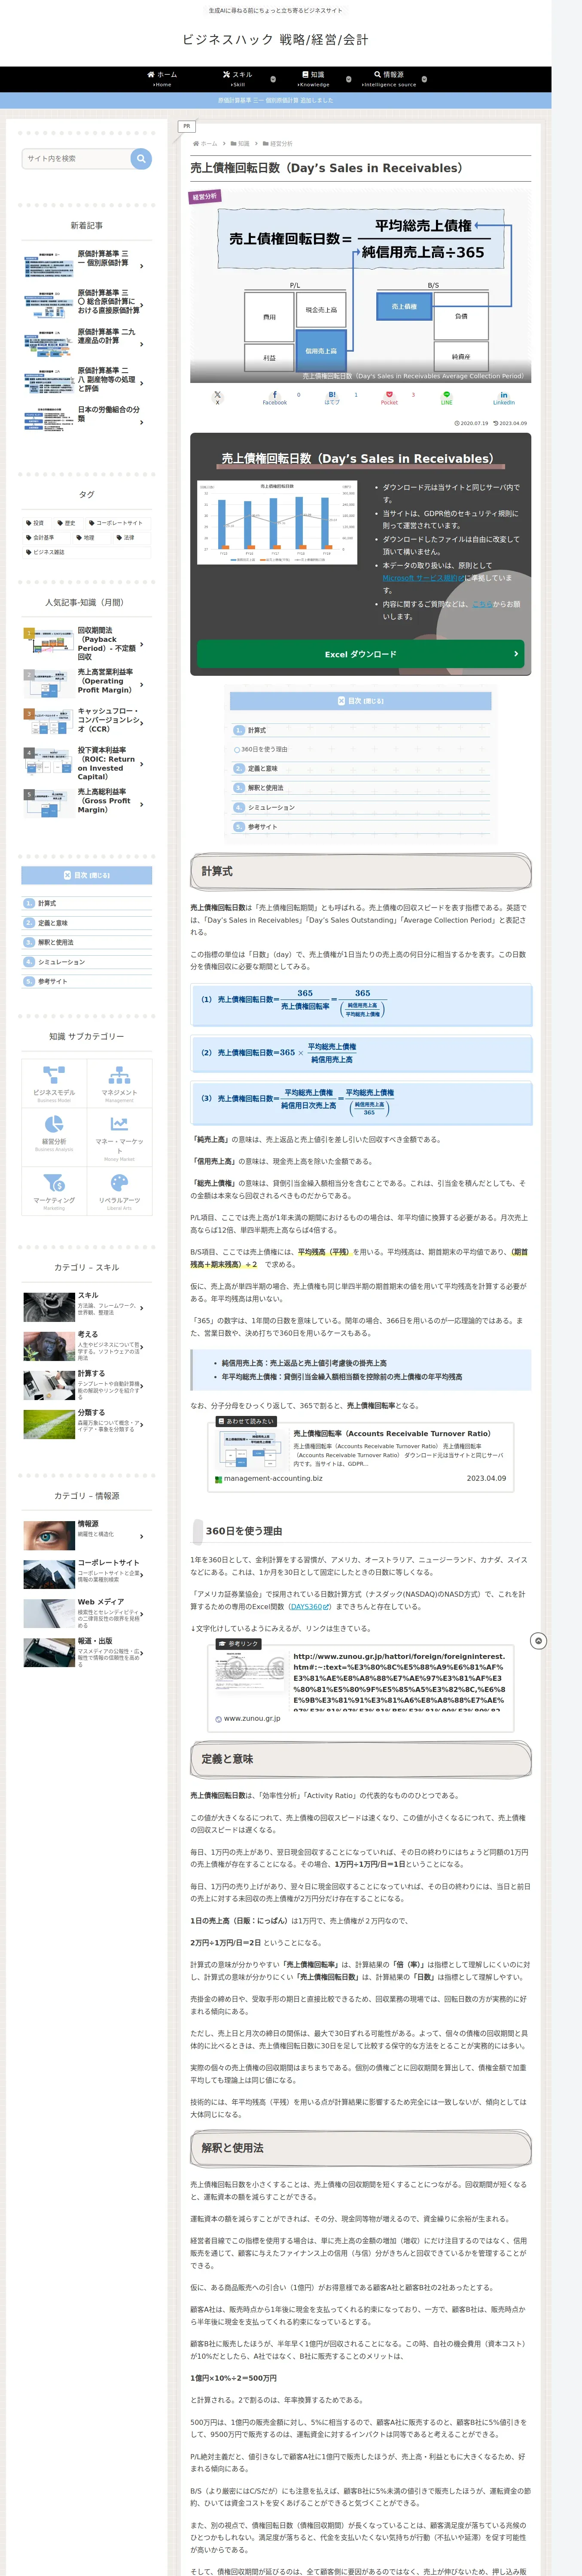The height and width of the screenshot is (2576, 582).
Task: Click the search magnifier button
Action: 141,158
